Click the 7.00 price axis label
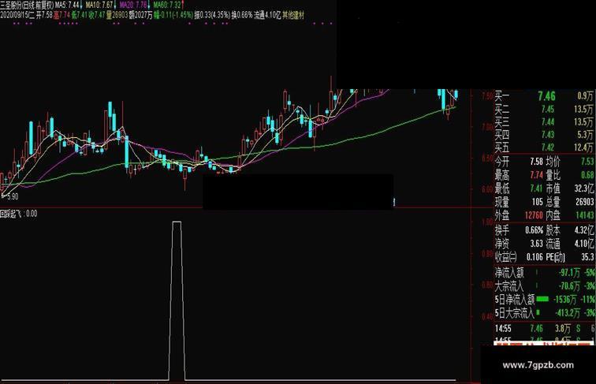This screenshot has height=384, width=596. pyautogui.click(x=487, y=127)
